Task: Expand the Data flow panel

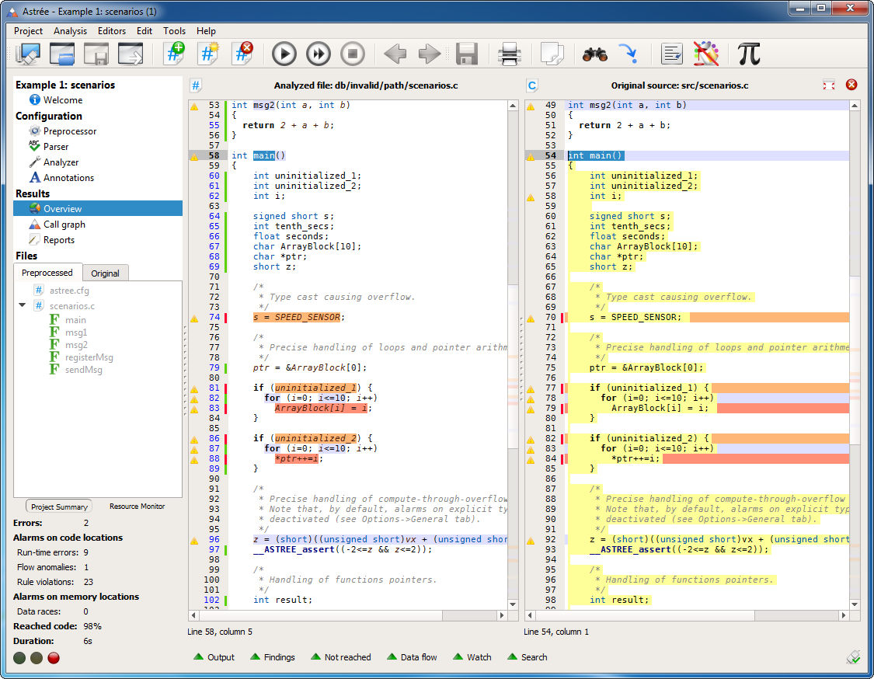Action: click(412, 657)
